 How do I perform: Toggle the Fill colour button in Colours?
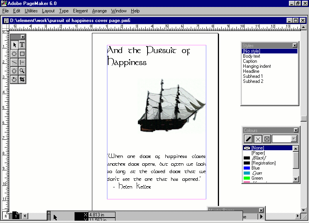tap(258, 139)
